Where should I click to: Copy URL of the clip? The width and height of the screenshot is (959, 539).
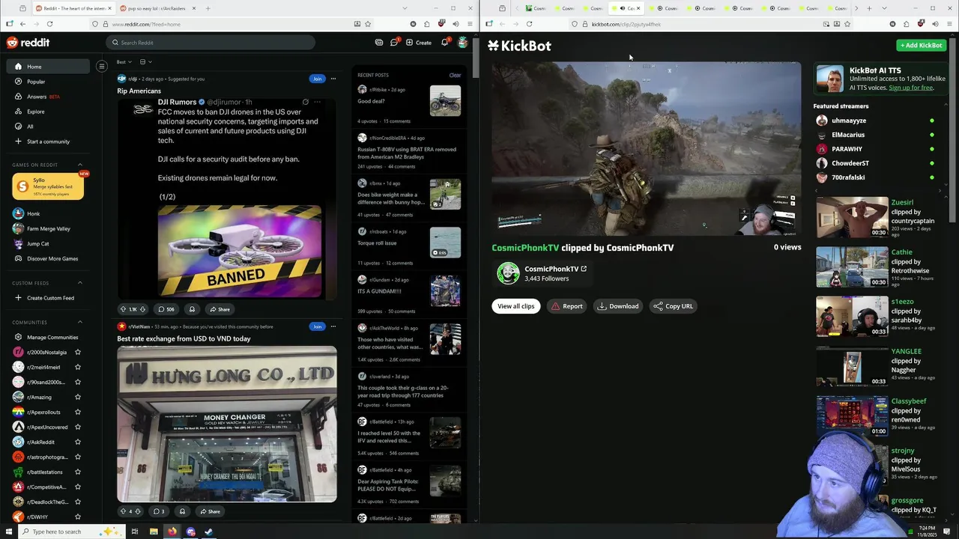click(673, 306)
